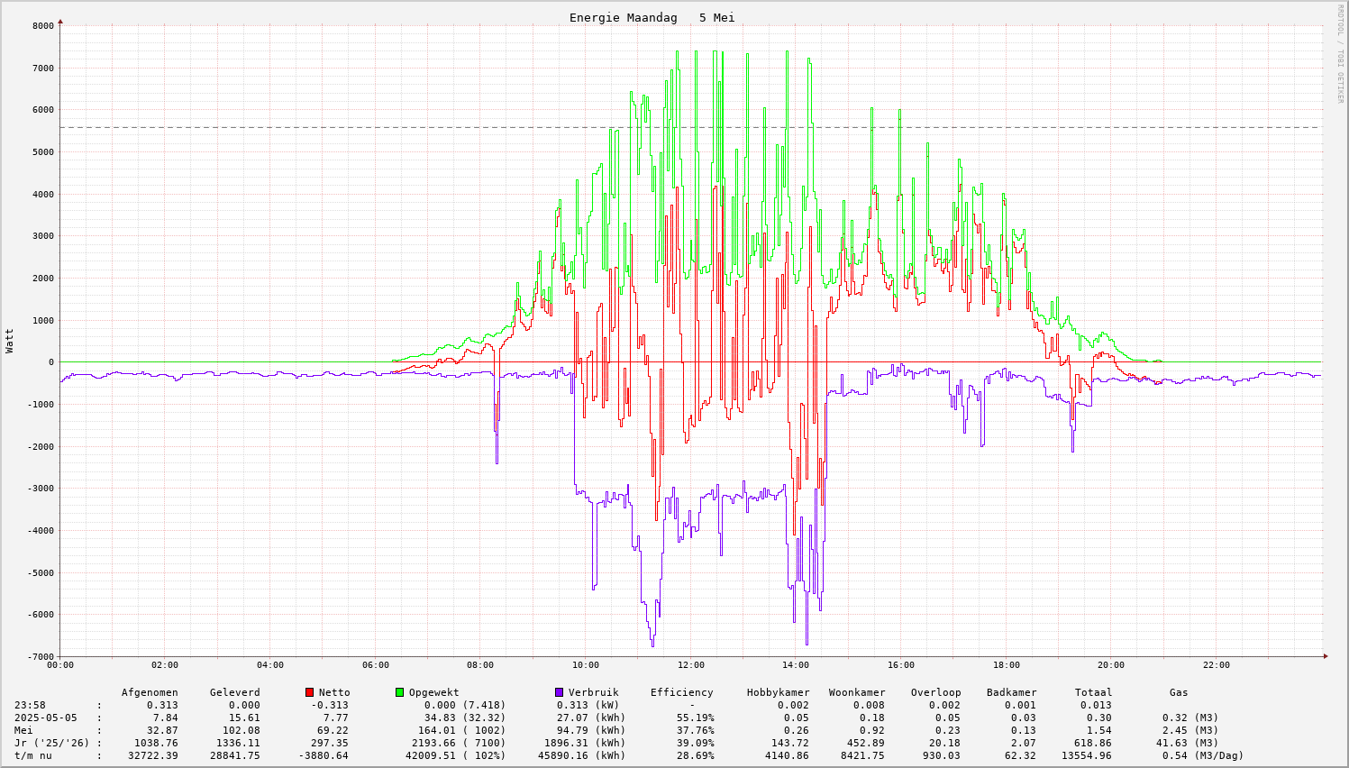Click the Afgenomen column header

tap(150, 692)
